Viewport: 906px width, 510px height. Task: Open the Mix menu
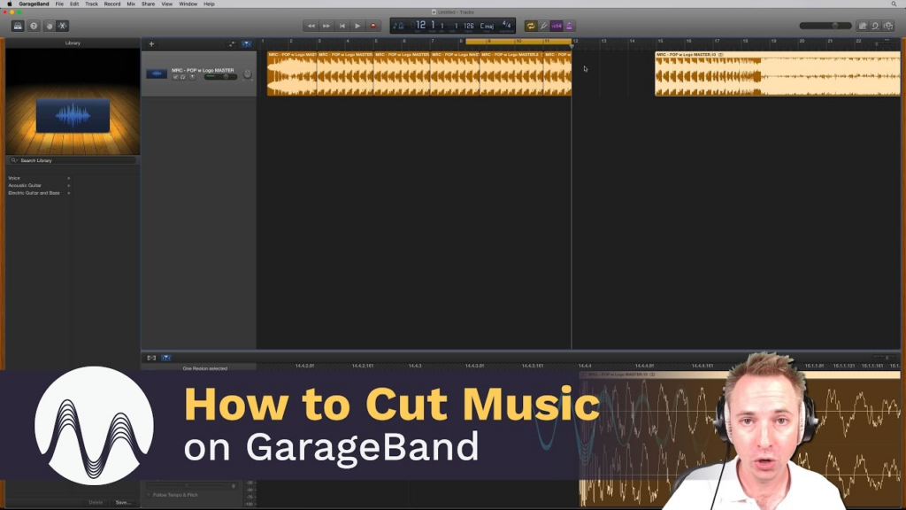click(131, 4)
